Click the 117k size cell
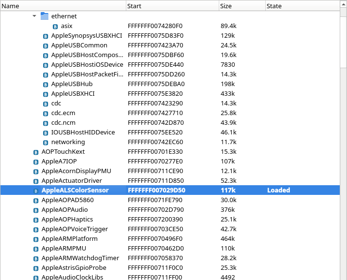347x280 pixels. tap(228, 190)
